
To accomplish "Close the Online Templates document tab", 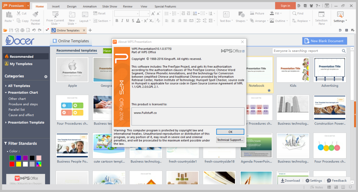I will click(84, 30).
